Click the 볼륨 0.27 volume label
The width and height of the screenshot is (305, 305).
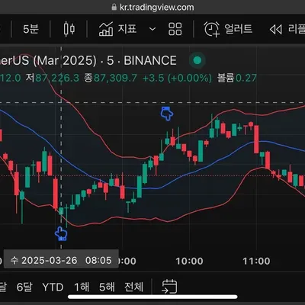pyautogui.click(x=236, y=78)
